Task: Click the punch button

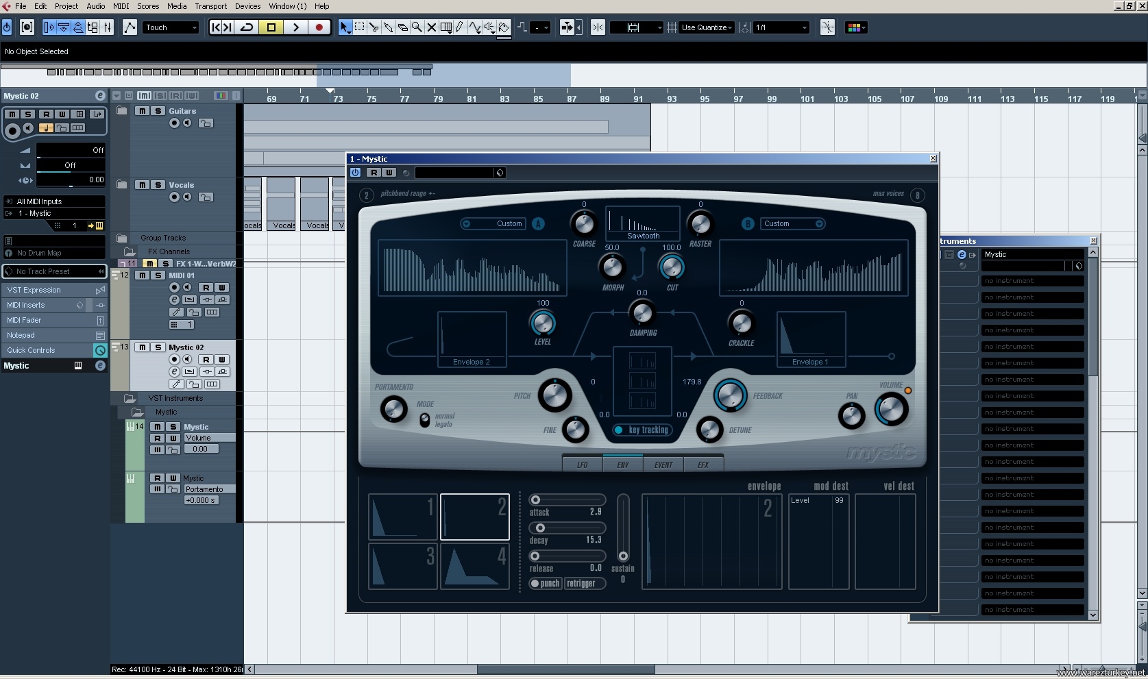Action: [x=546, y=584]
